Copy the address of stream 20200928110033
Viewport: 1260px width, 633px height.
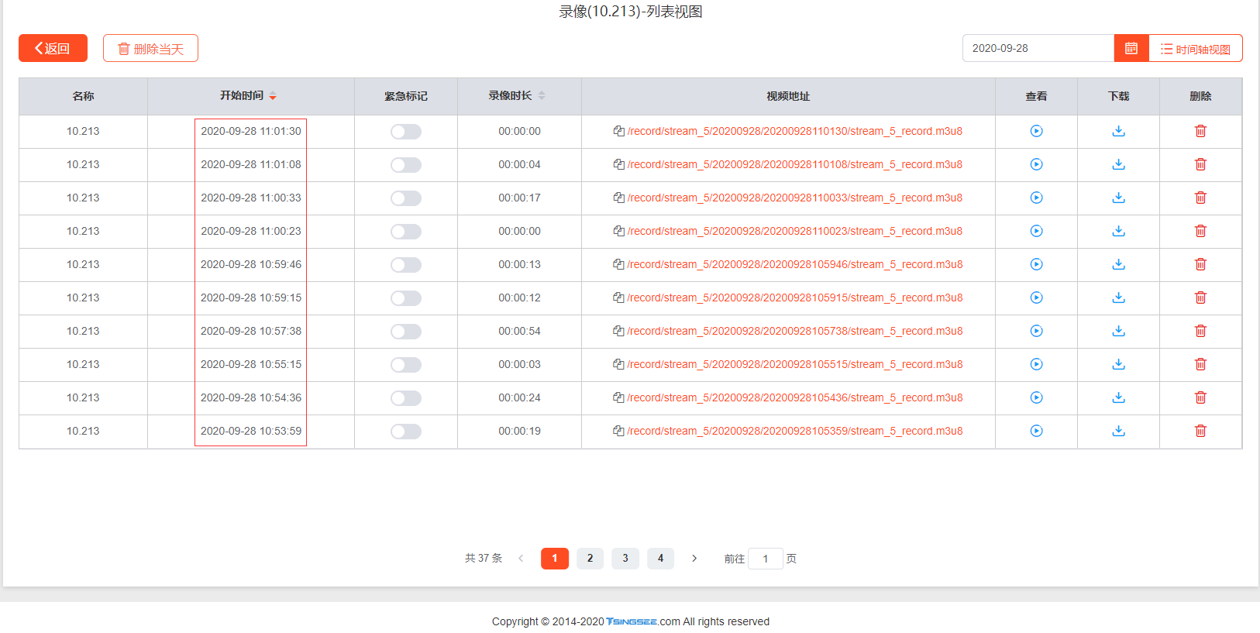coord(618,198)
